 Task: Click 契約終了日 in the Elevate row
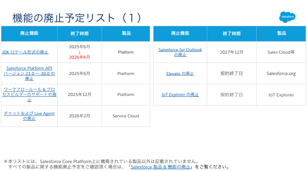[232, 73]
